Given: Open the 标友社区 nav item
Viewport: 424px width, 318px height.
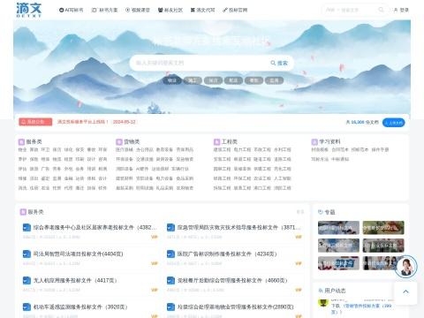Looking at the screenshot, I should (170, 10).
